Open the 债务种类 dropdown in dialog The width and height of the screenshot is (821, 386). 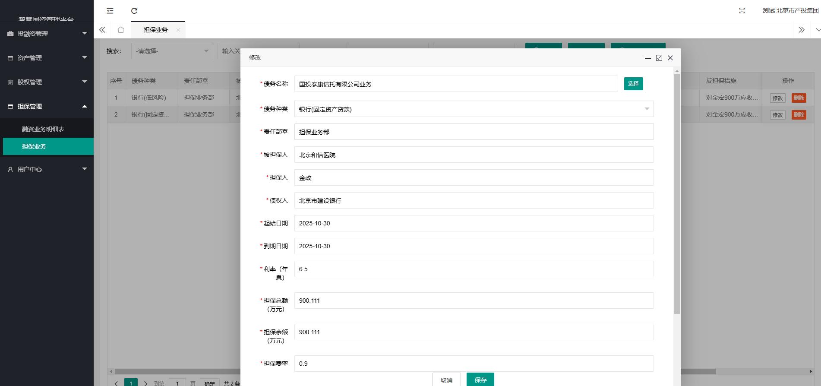474,109
